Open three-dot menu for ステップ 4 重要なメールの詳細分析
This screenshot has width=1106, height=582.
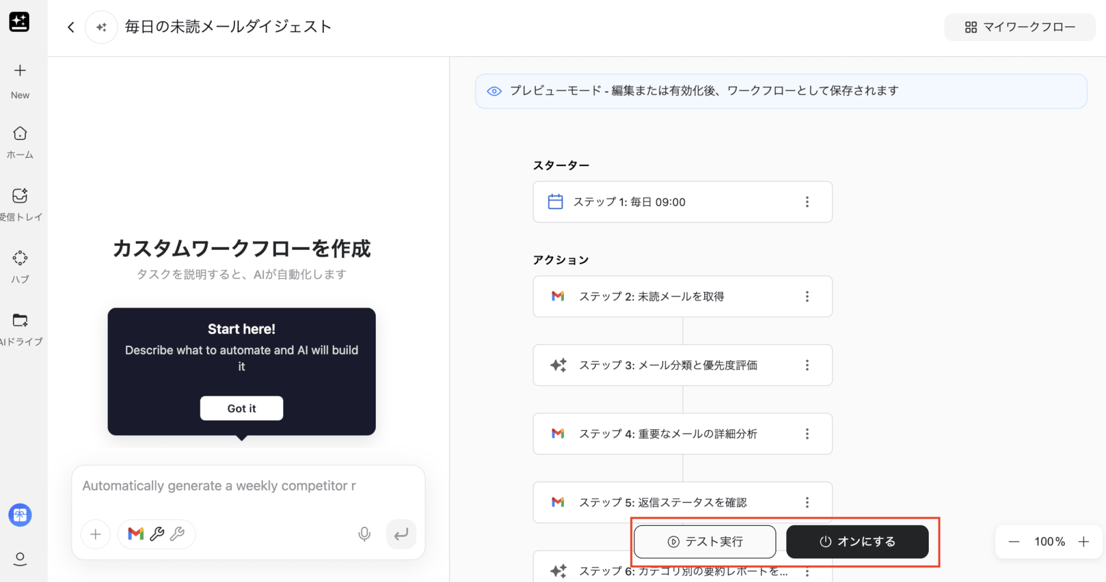tap(807, 434)
